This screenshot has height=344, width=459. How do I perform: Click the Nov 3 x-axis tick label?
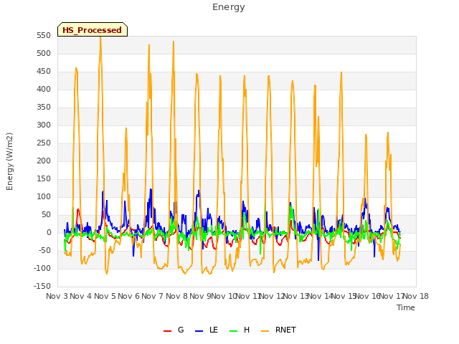tap(57, 296)
